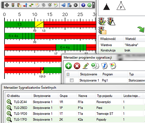The width and height of the screenshot is (145, 123).
Task: Click the green arrows with red line icon
Action: point(31,5)
